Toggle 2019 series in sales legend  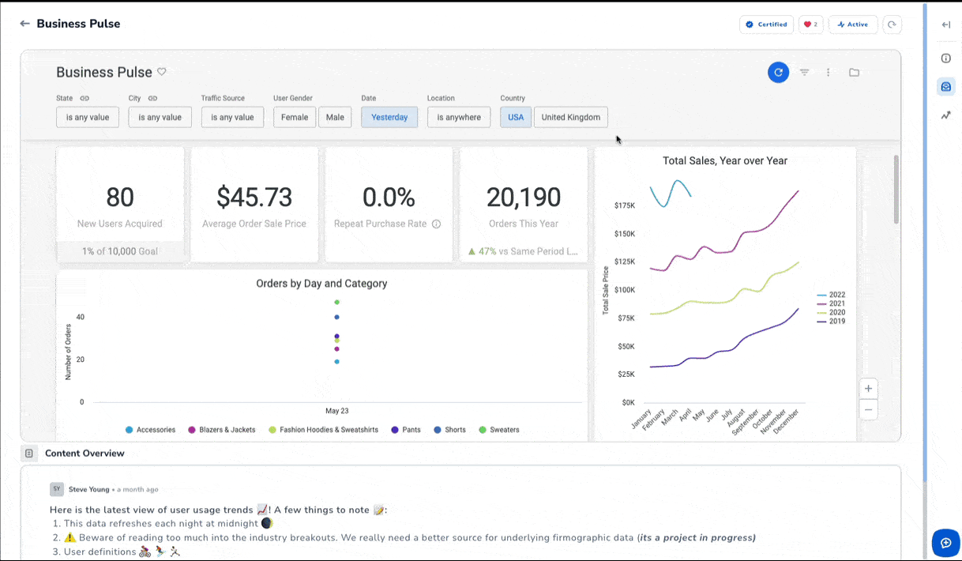point(831,321)
